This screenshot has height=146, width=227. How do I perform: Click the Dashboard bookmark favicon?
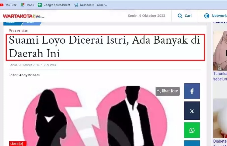(x=76, y=5)
